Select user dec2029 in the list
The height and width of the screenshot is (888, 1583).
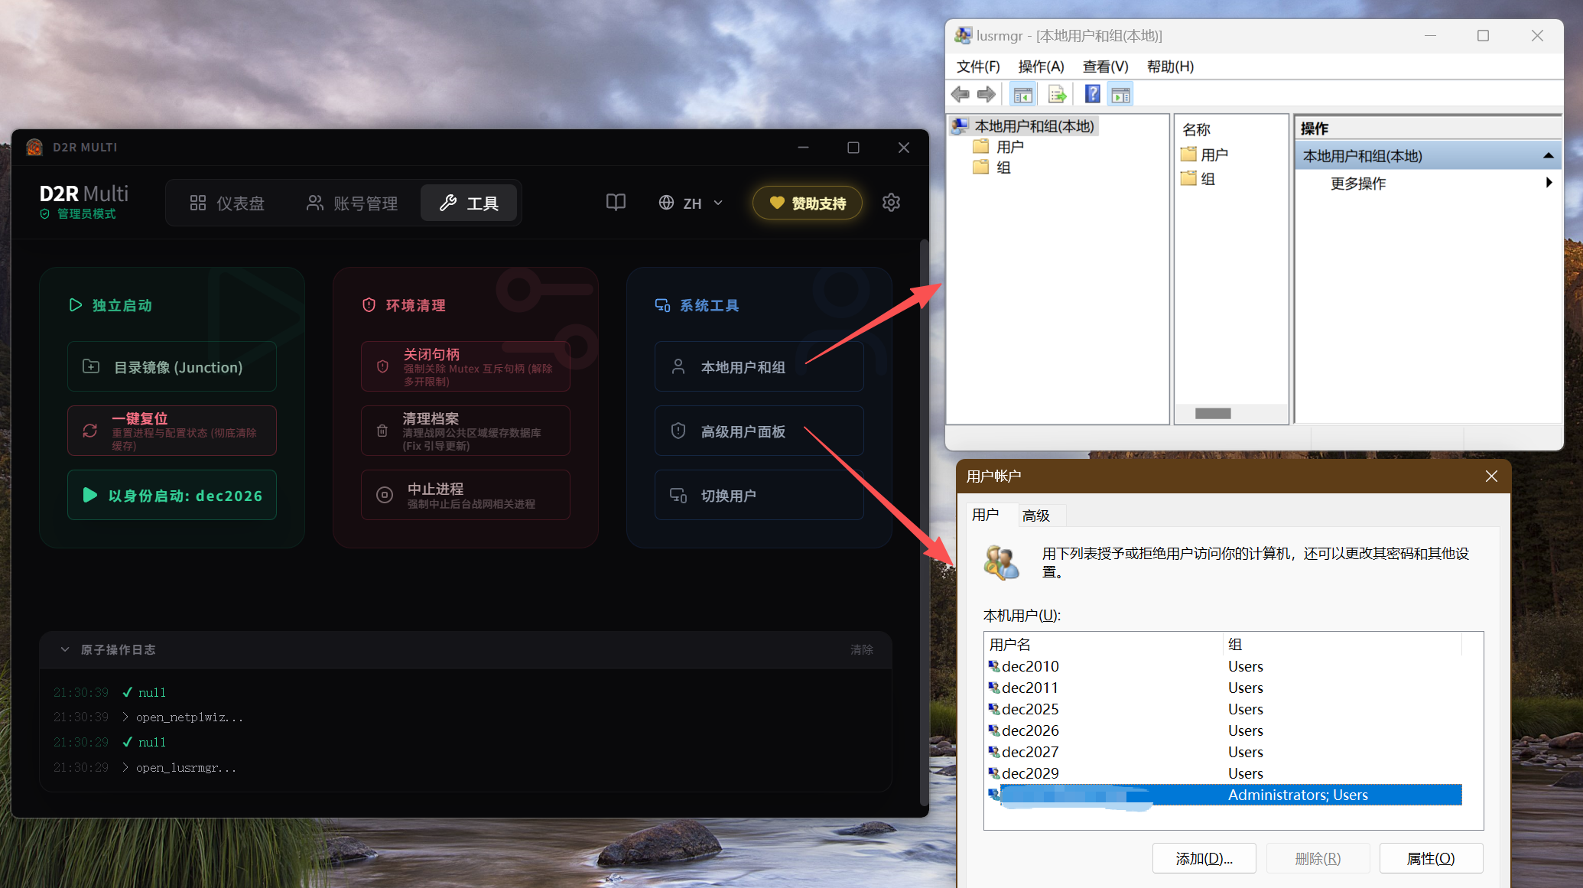point(1224,773)
